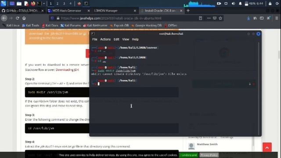281x158 pixels.
Task: Open the terminal Edit menu
Action: (116, 39)
